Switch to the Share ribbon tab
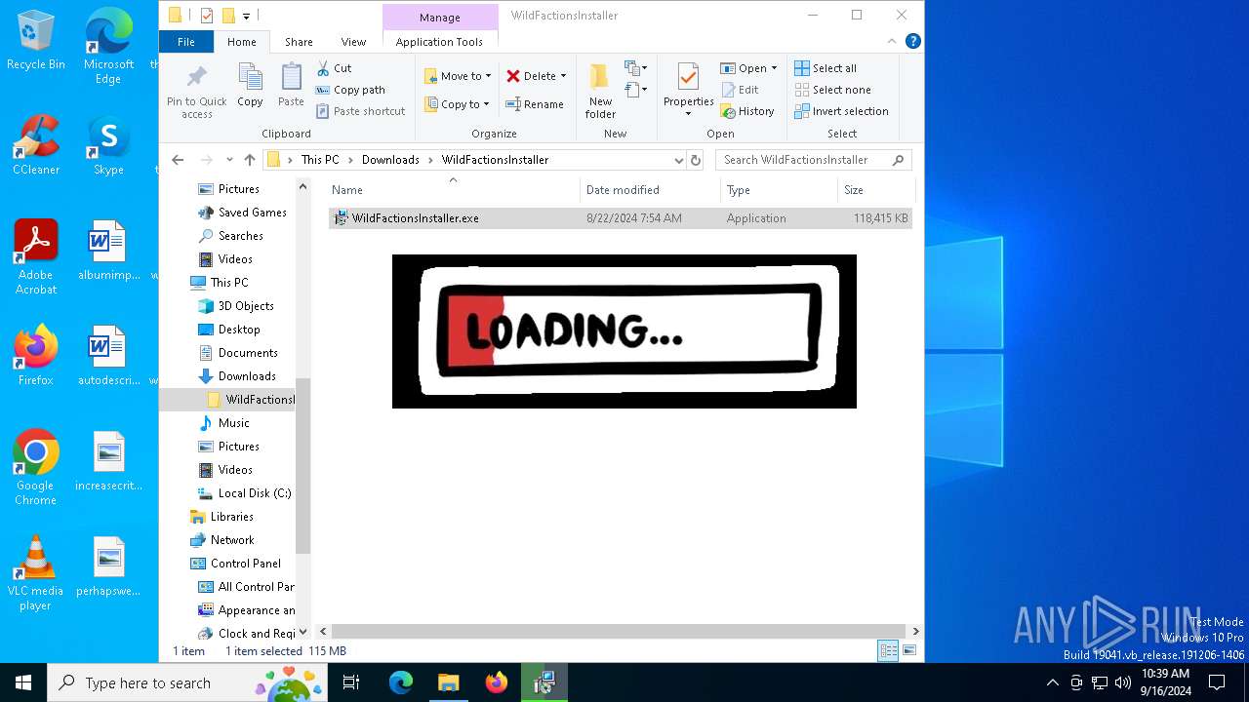Image resolution: width=1249 pixels, height=702 pixels. (299, 42)
